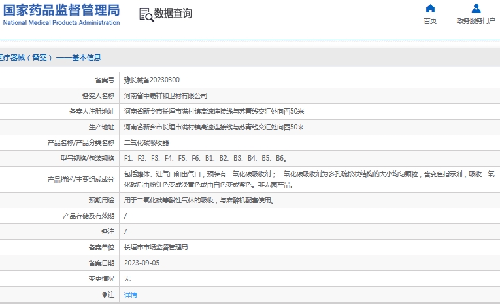Click the 备案人注册地址 address value
The height and width of the screenshot is (305, 500).
(214, 111)
